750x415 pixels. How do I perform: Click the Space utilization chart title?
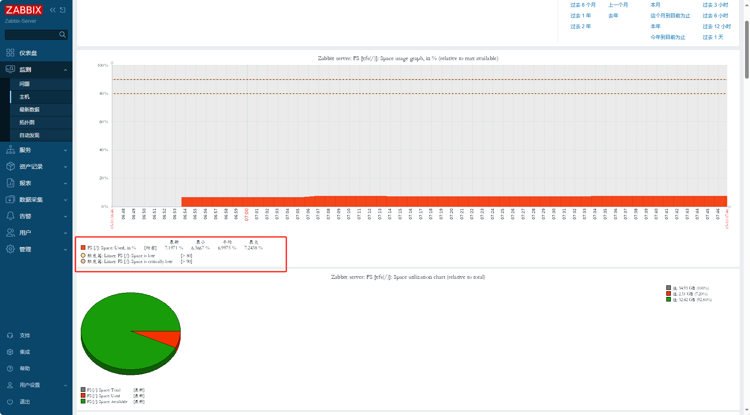pyautogui.click(x=408, y=277)
